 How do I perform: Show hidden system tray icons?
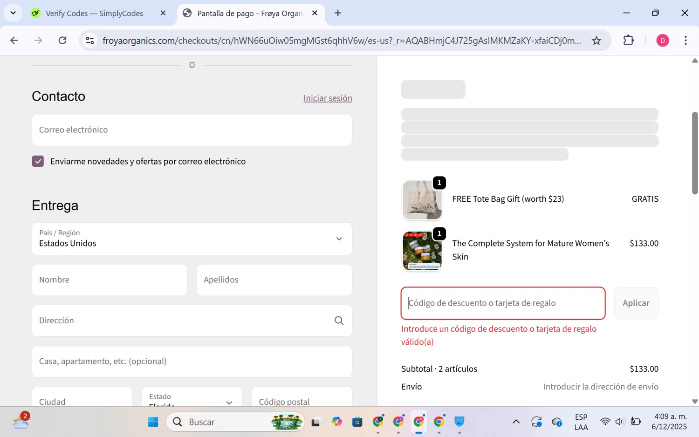pos(516,422)
